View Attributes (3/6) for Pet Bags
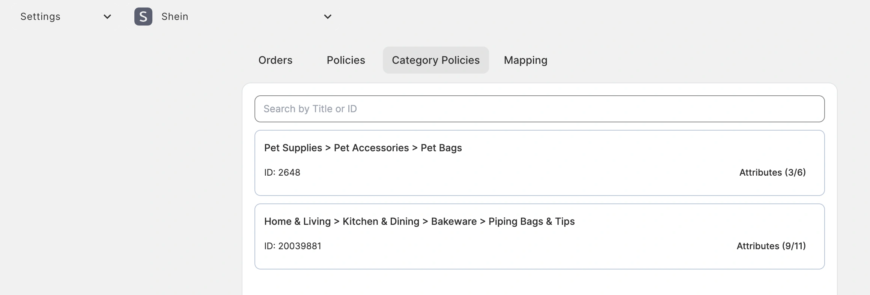The height and width of the screenshot is (295, 870). coord(772,173)
